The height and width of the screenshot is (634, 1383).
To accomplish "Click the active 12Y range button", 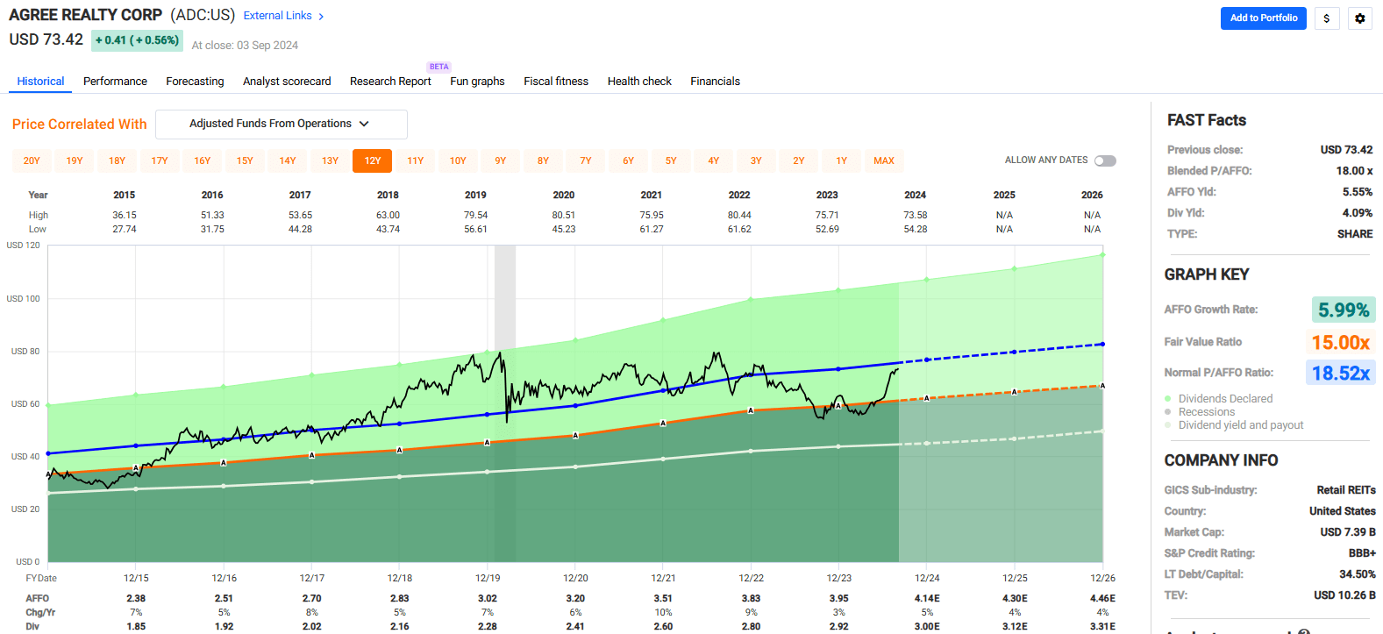I will [372, 160].
